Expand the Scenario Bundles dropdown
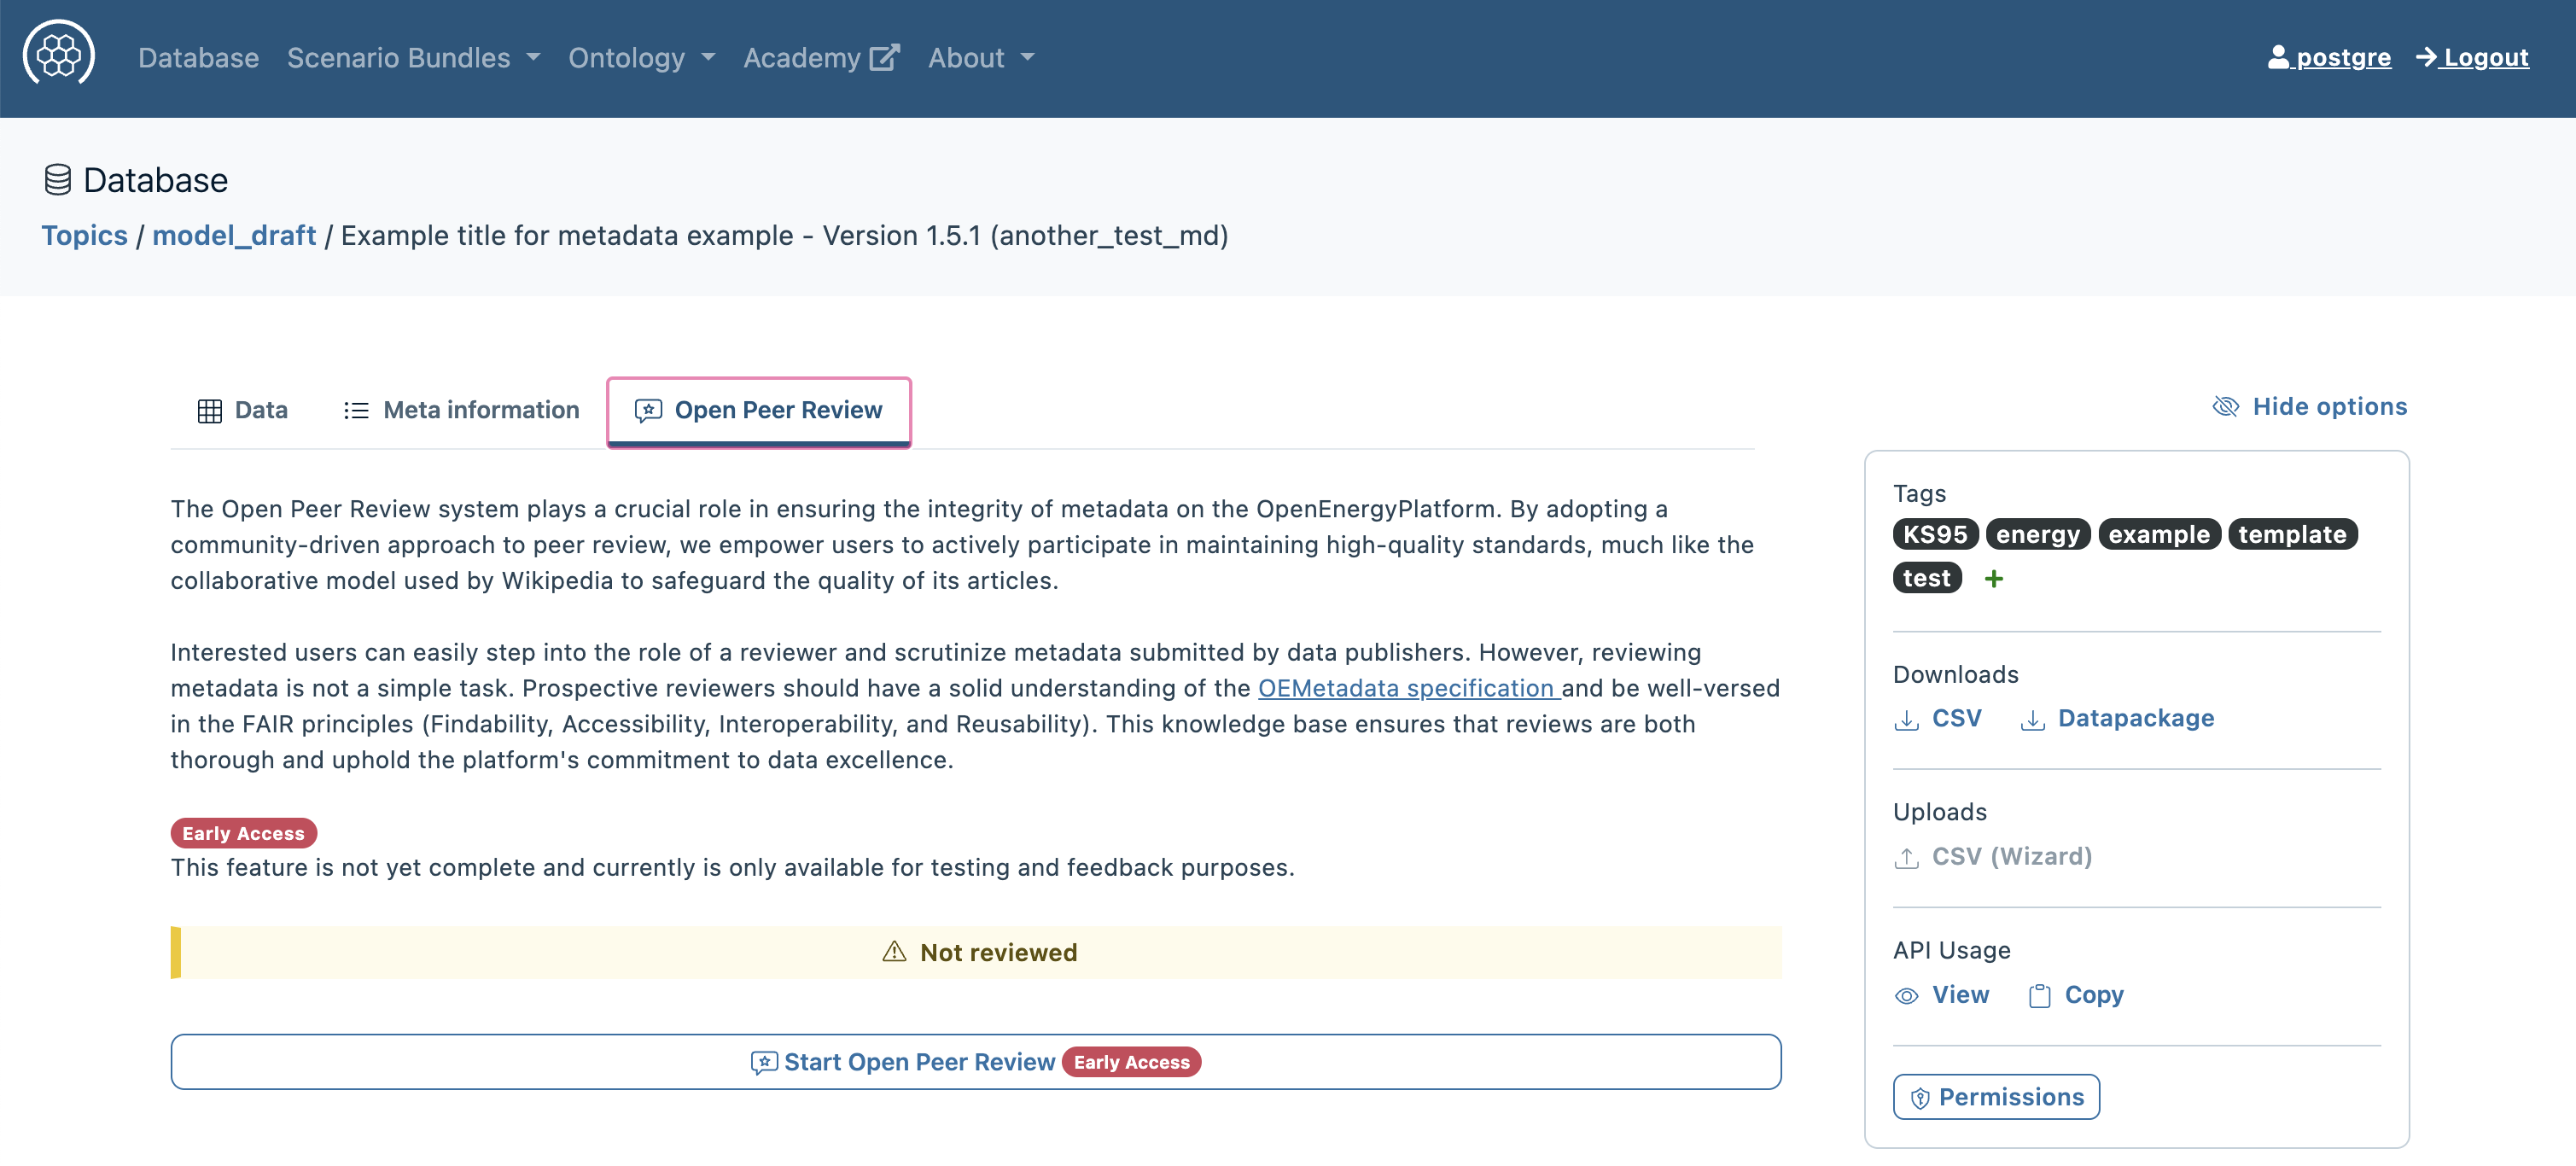The height and width of the screenshot is (1166, 2576). click(413, 58)
